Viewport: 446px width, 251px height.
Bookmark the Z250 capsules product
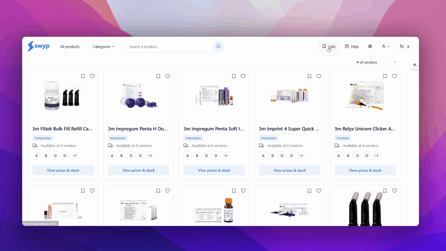385,191
